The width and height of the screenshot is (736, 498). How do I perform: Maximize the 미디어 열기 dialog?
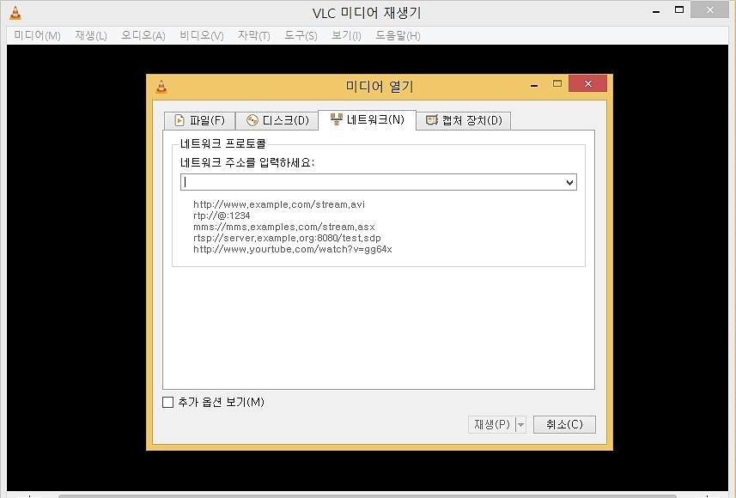pos(557,83)
